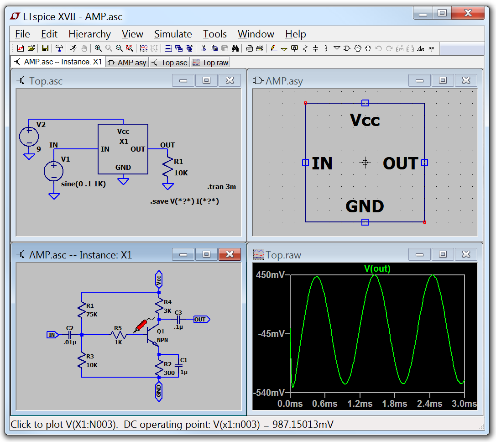The image size is (496, 442).
Task: Select the Draw Wire pencil tool
Action: pos(273,48)
